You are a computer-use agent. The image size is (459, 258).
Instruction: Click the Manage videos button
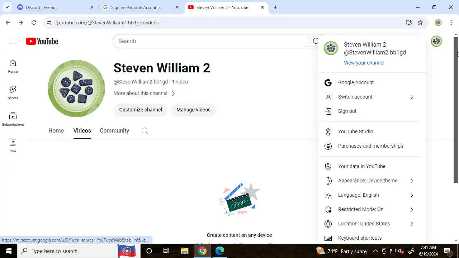click(x=193, y=110)
